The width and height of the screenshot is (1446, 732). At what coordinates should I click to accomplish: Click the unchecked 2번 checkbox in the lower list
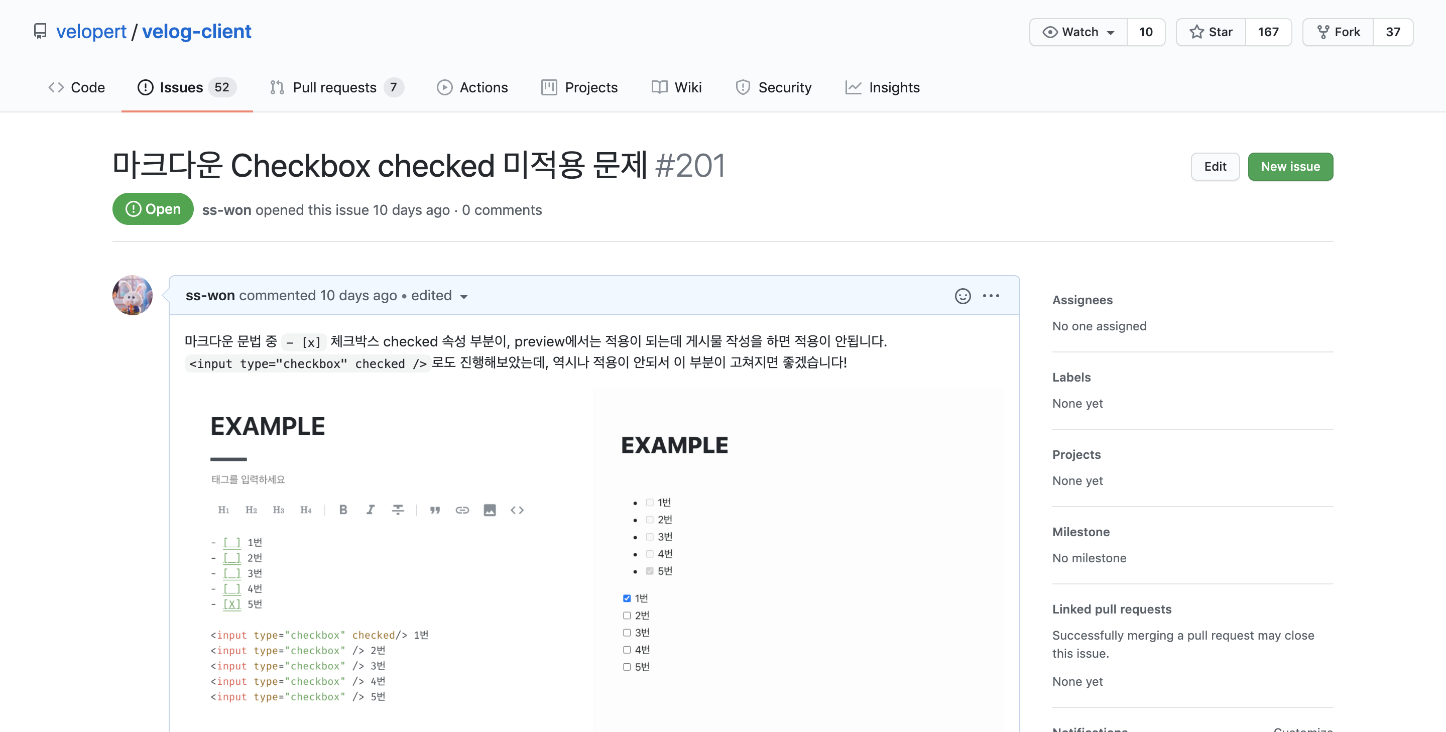pos(627,616)
